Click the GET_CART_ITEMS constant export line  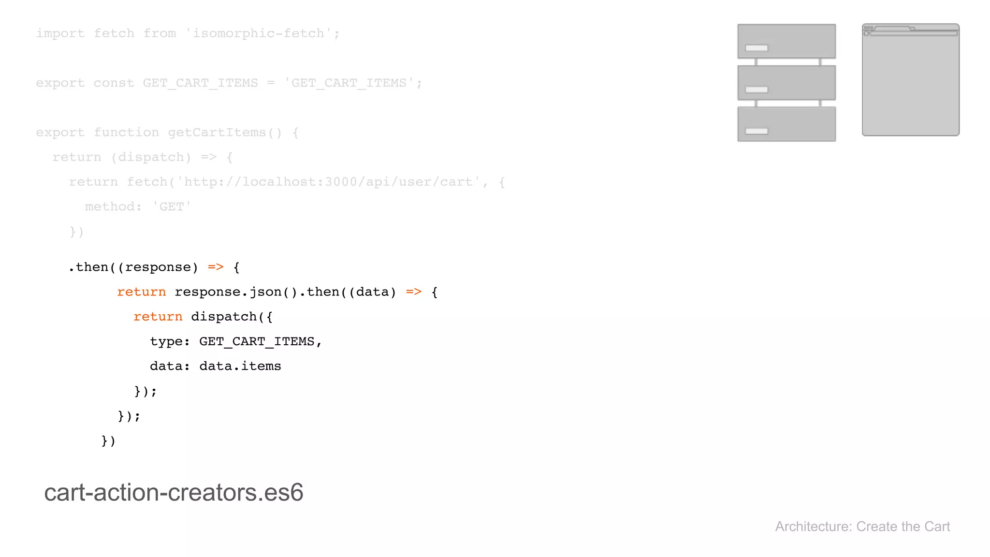229,83
